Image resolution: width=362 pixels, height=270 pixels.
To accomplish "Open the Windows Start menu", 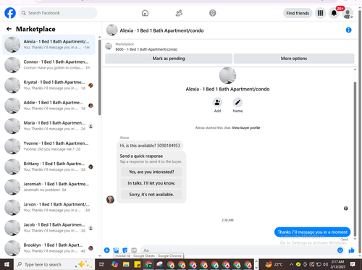I will click(7, 264).
